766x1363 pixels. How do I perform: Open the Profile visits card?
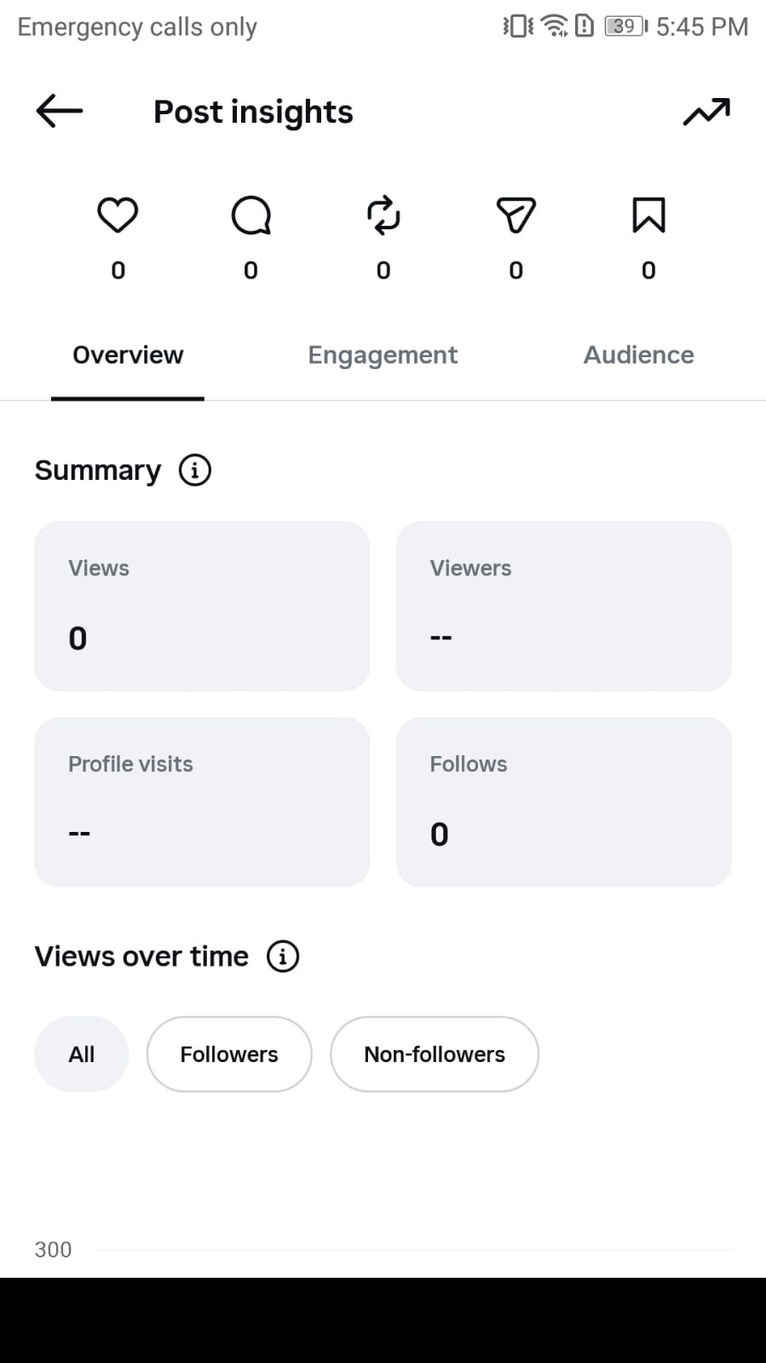[x=202, y=802]
